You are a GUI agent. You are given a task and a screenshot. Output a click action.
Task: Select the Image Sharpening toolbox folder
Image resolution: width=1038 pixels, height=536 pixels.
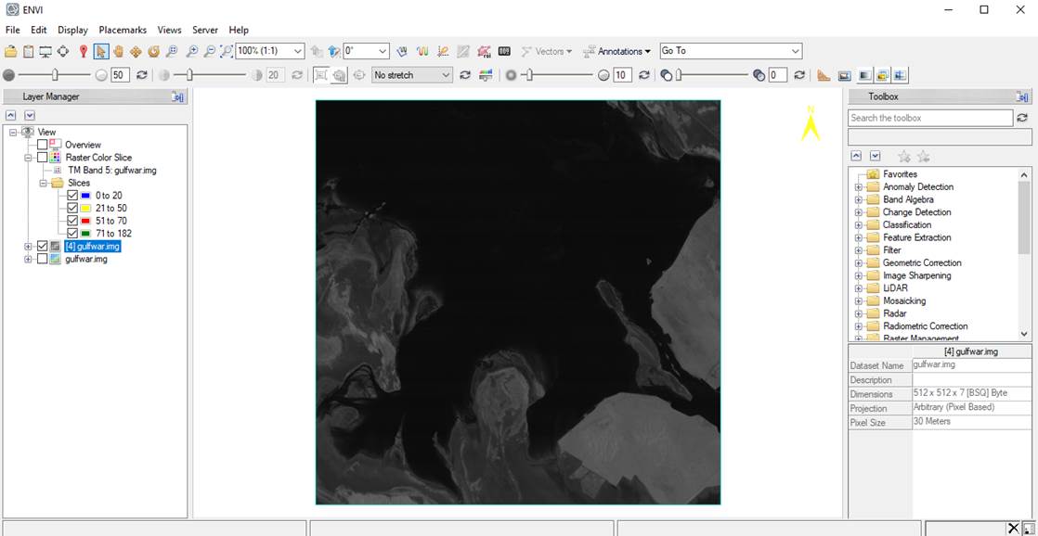point(917,275)
